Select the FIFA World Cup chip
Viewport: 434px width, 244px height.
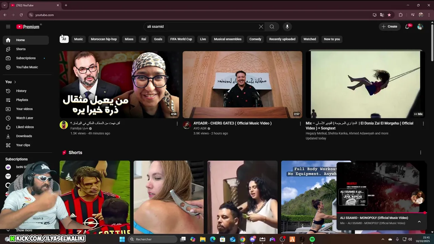(181, 39)
